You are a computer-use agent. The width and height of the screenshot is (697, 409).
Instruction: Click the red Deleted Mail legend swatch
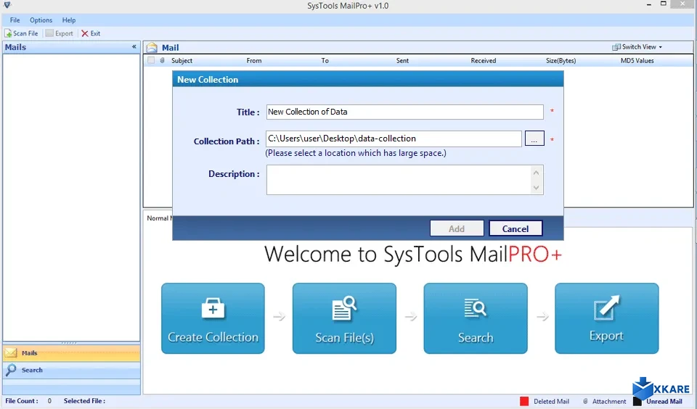524,401
